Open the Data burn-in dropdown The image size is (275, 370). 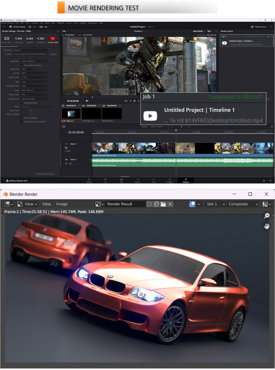(34, 99)
